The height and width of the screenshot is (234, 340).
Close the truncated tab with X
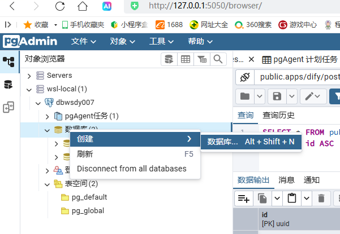point(251,59)
